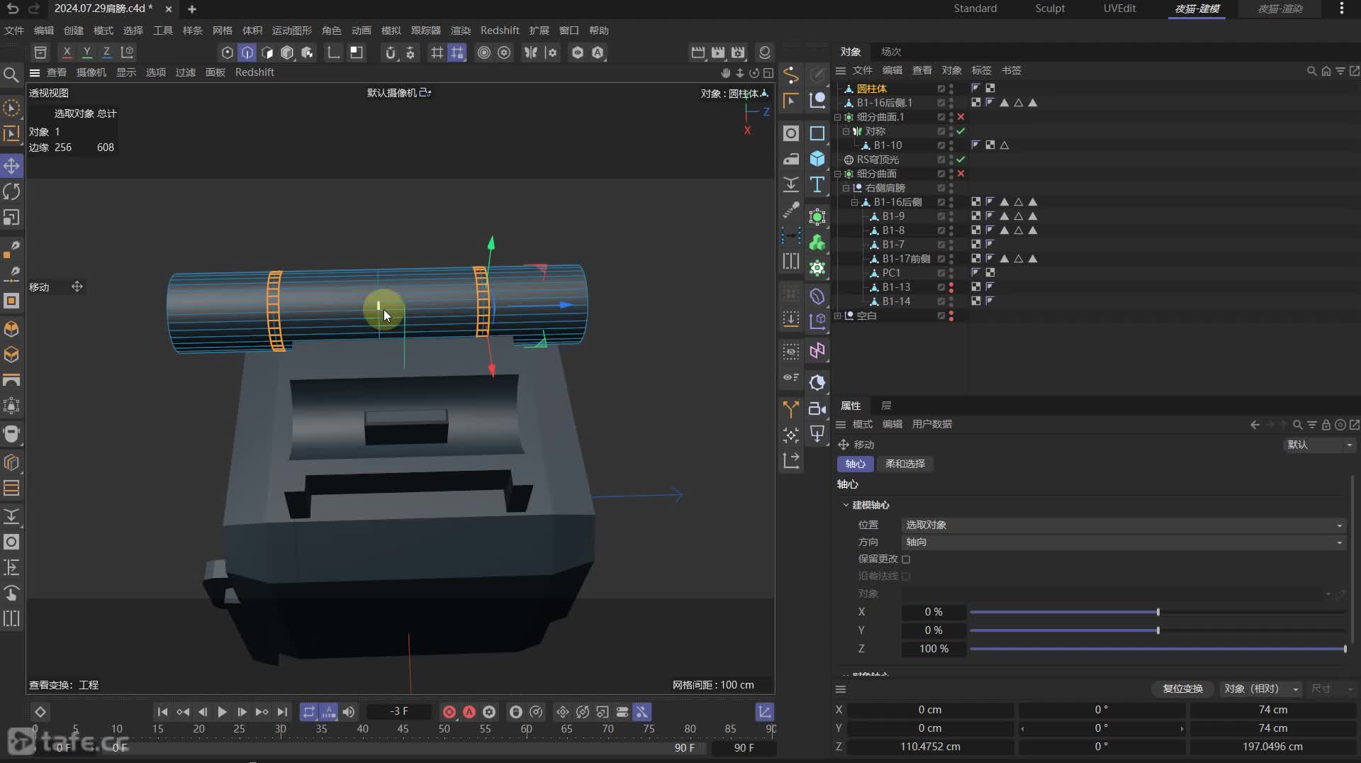Image resolution: width=1361 pixels, height=763 pixels.
Task: Add a Subdivision Surface generator
Action: click(817, 216)
